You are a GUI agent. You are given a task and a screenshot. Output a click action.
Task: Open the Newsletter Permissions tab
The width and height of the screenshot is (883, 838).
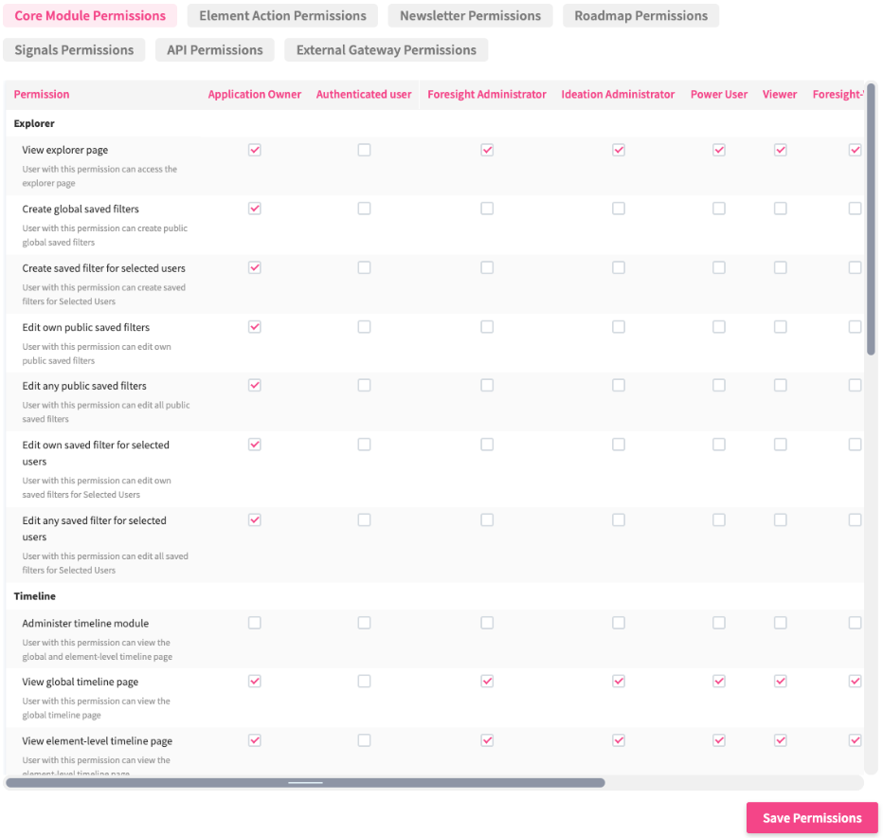(x=470, y=16)
